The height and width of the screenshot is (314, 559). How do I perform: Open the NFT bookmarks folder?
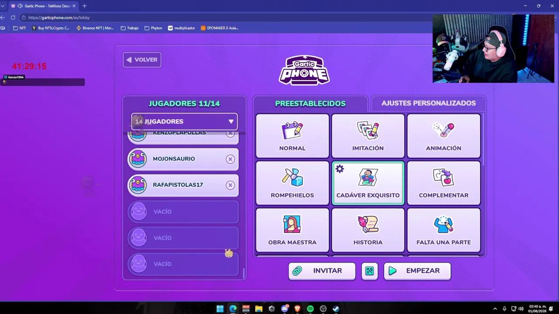point(20,28)
